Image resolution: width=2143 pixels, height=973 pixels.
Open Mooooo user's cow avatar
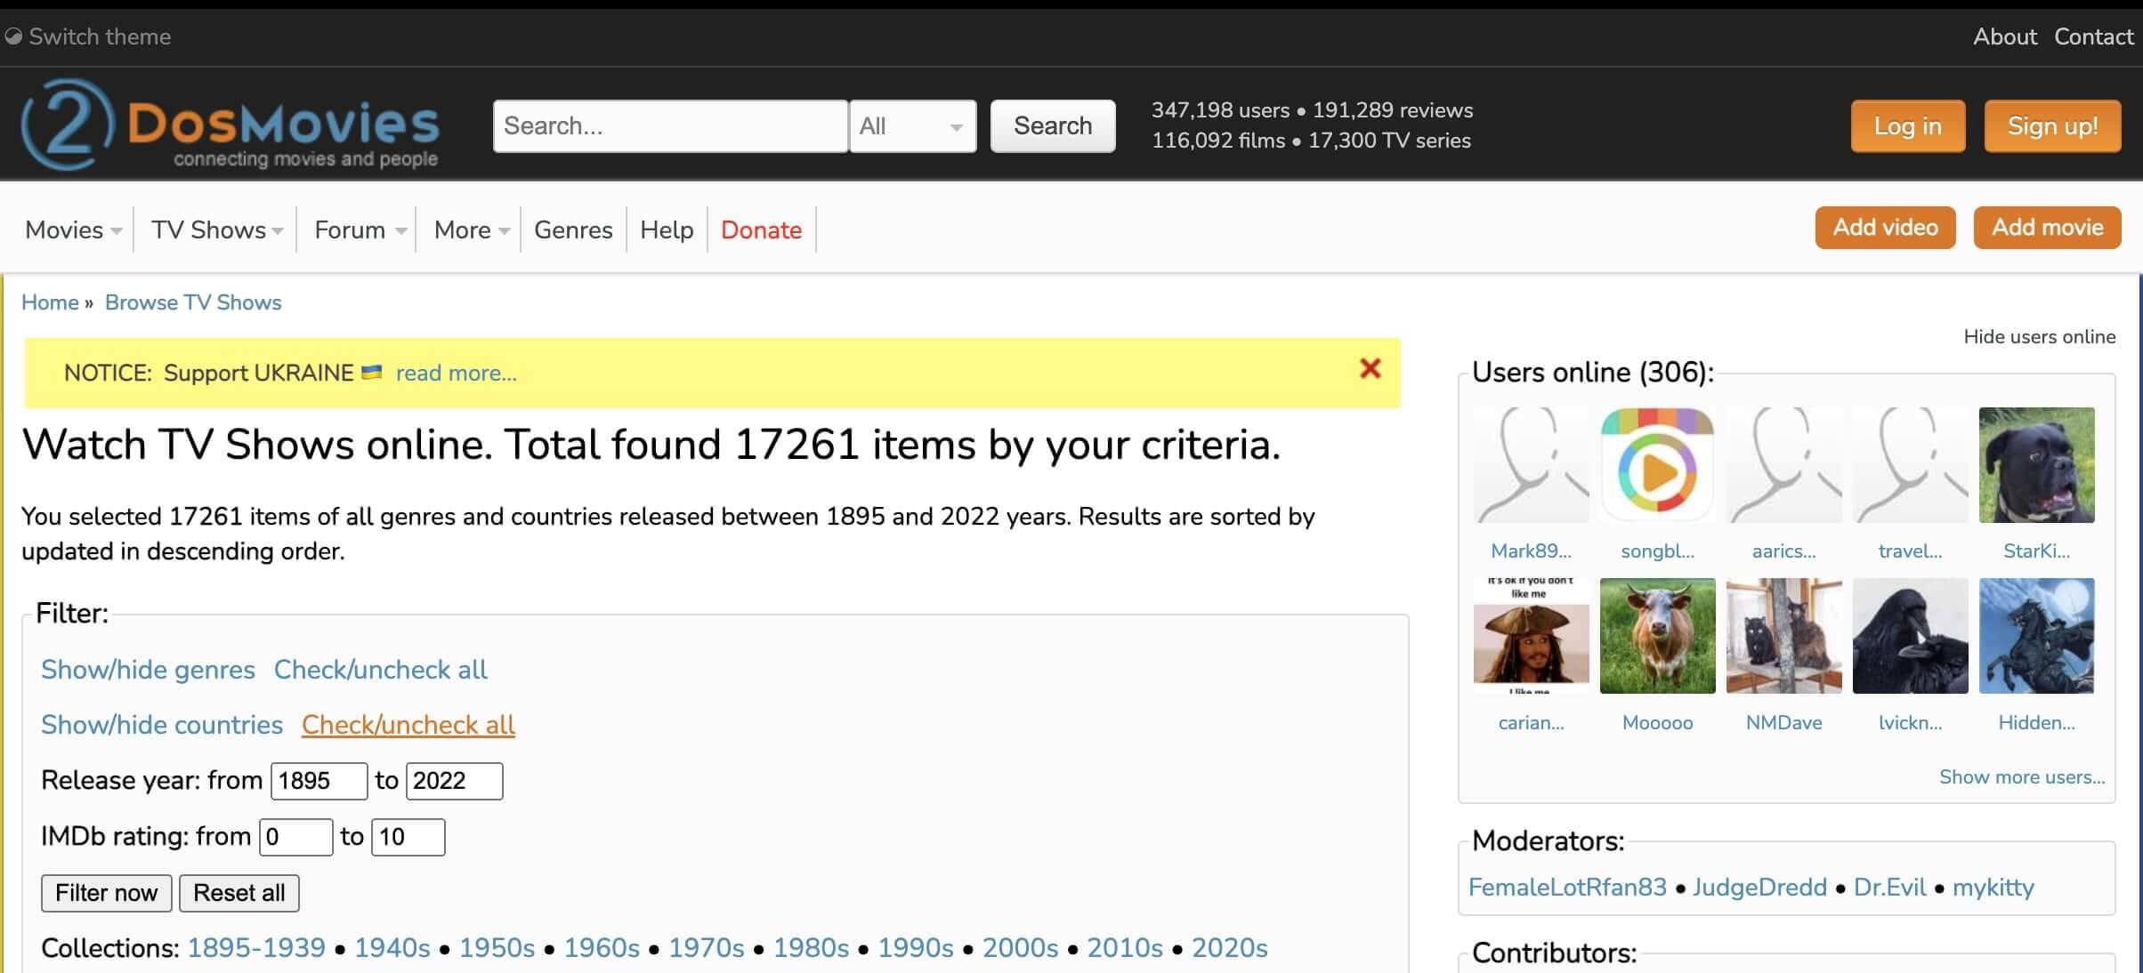(1657, 636)
